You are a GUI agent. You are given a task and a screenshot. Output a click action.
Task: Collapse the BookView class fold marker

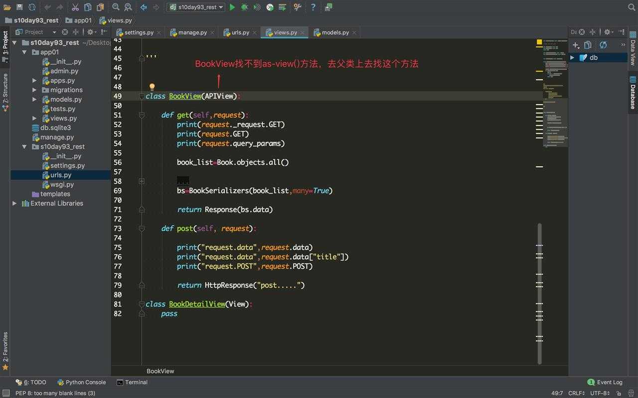(142, 96)
